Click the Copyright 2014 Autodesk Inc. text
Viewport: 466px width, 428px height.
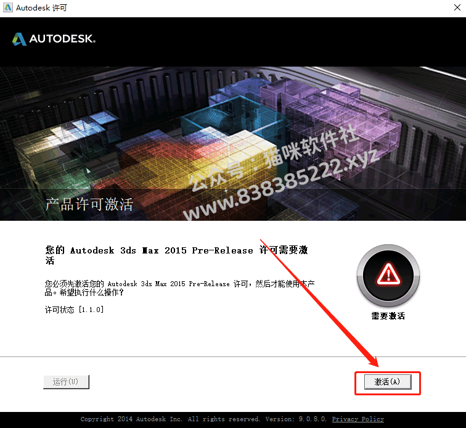[131, 419]
